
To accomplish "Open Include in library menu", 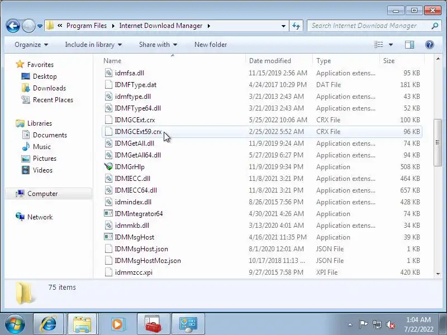I will click(x=93, y=45).
